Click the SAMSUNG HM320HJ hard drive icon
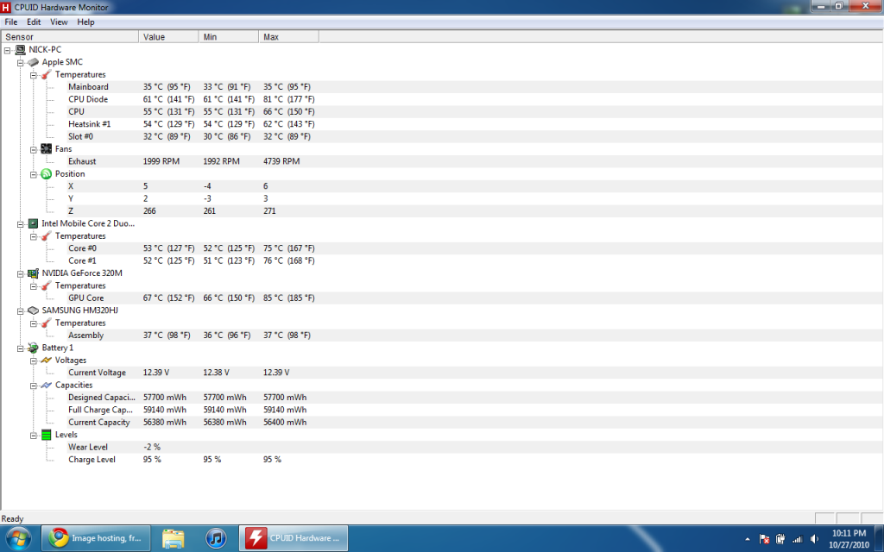This screenshot has height=552, width=884. click(34, 310)
